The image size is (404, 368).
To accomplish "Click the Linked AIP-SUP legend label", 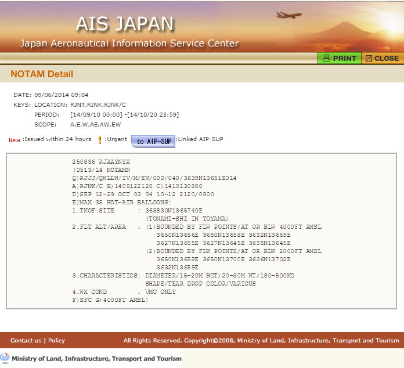I will (x=200, y=139).
